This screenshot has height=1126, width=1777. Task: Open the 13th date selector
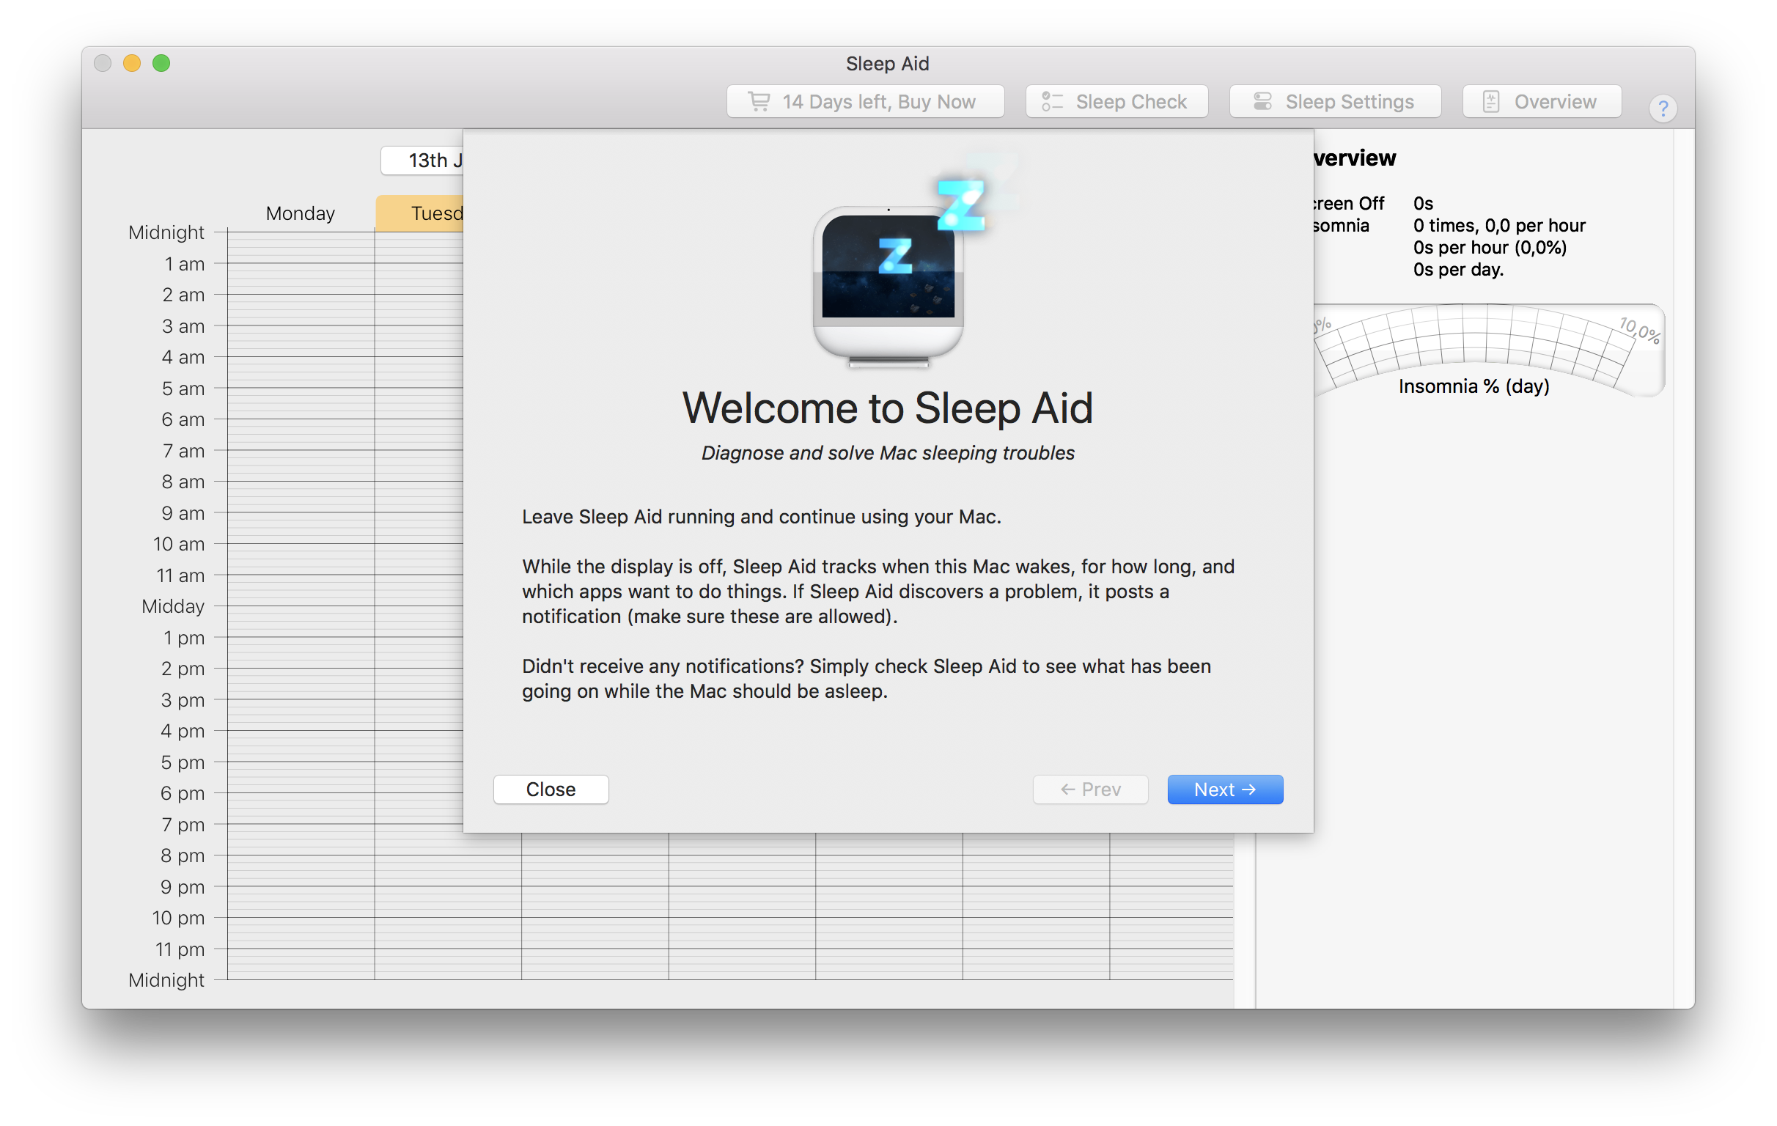pyautogui.click(x=422, y=160)
